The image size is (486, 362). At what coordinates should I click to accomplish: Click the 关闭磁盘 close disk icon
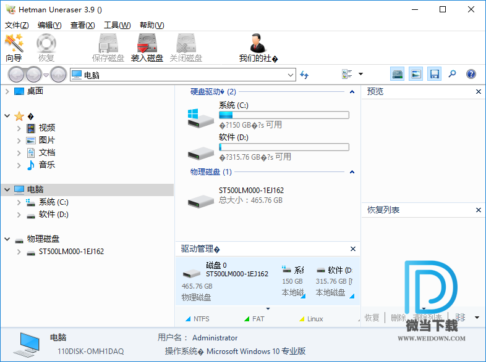coord(186,48)
